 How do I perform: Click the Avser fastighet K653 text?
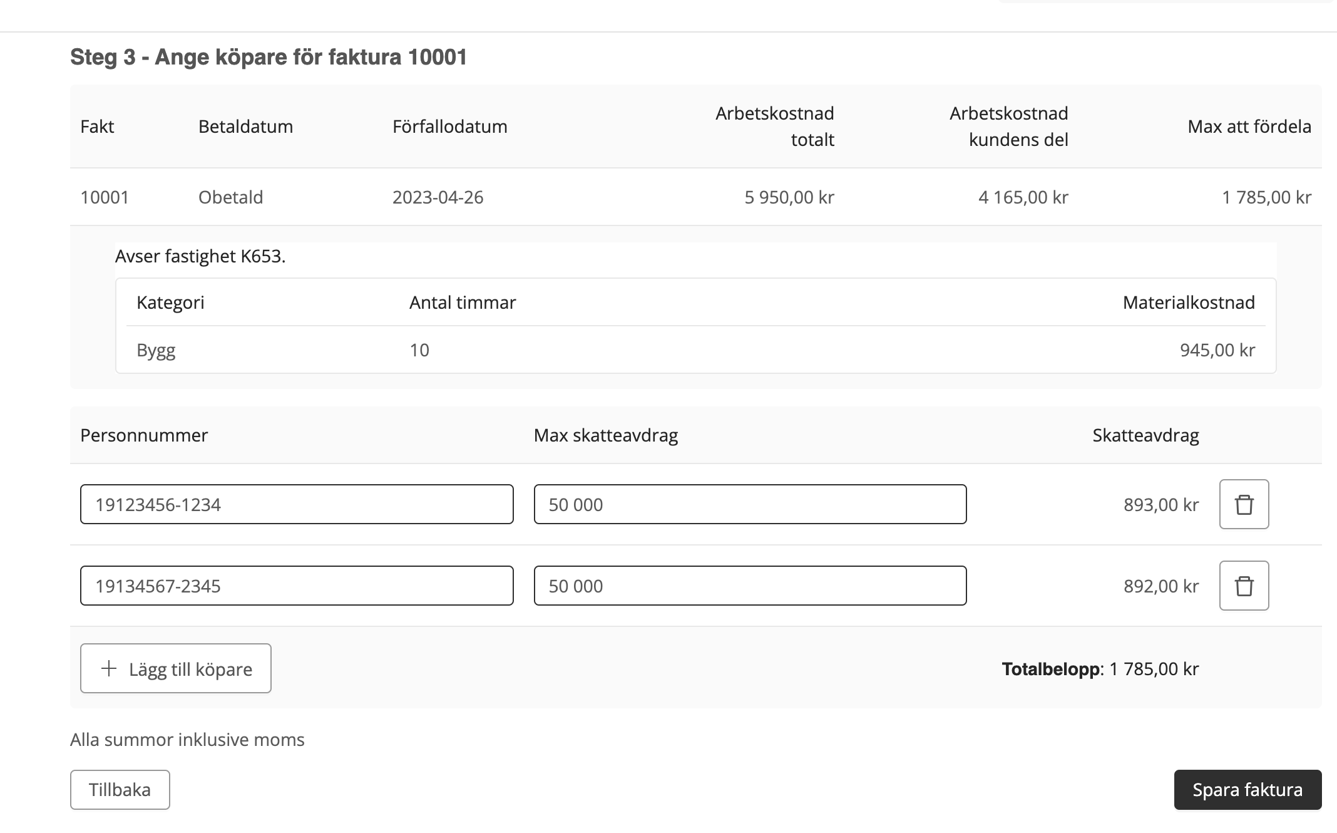tap(200, 256)
